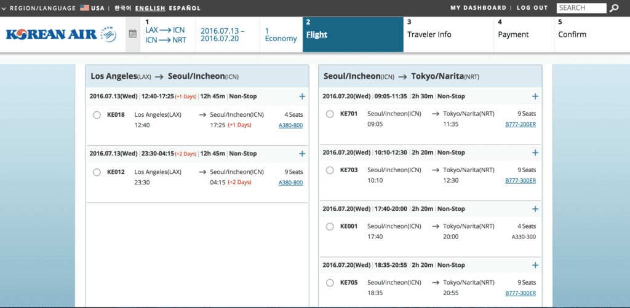The height and width of the screenshot is (308, 630).
Task: Click the search magnifier icon
Action: (614, 8)
